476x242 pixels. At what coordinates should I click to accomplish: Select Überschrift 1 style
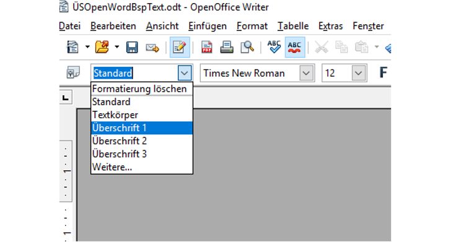point(142,128)
